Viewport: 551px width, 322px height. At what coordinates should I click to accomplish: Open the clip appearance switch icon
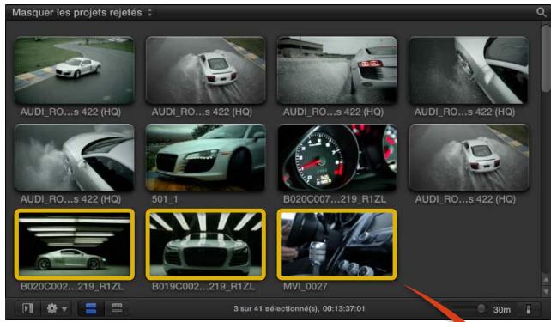click(x=528, y=309)
